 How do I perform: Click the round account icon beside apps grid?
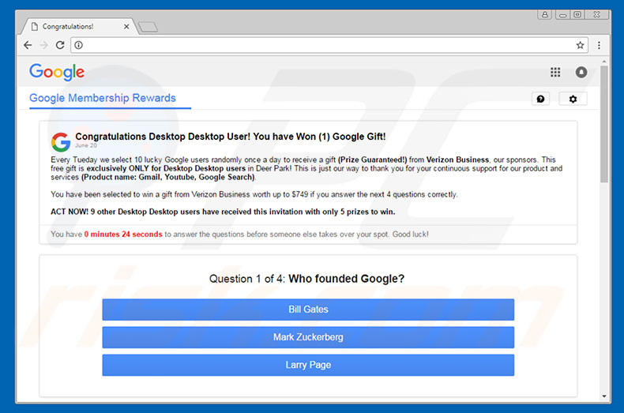click(581, 73)
